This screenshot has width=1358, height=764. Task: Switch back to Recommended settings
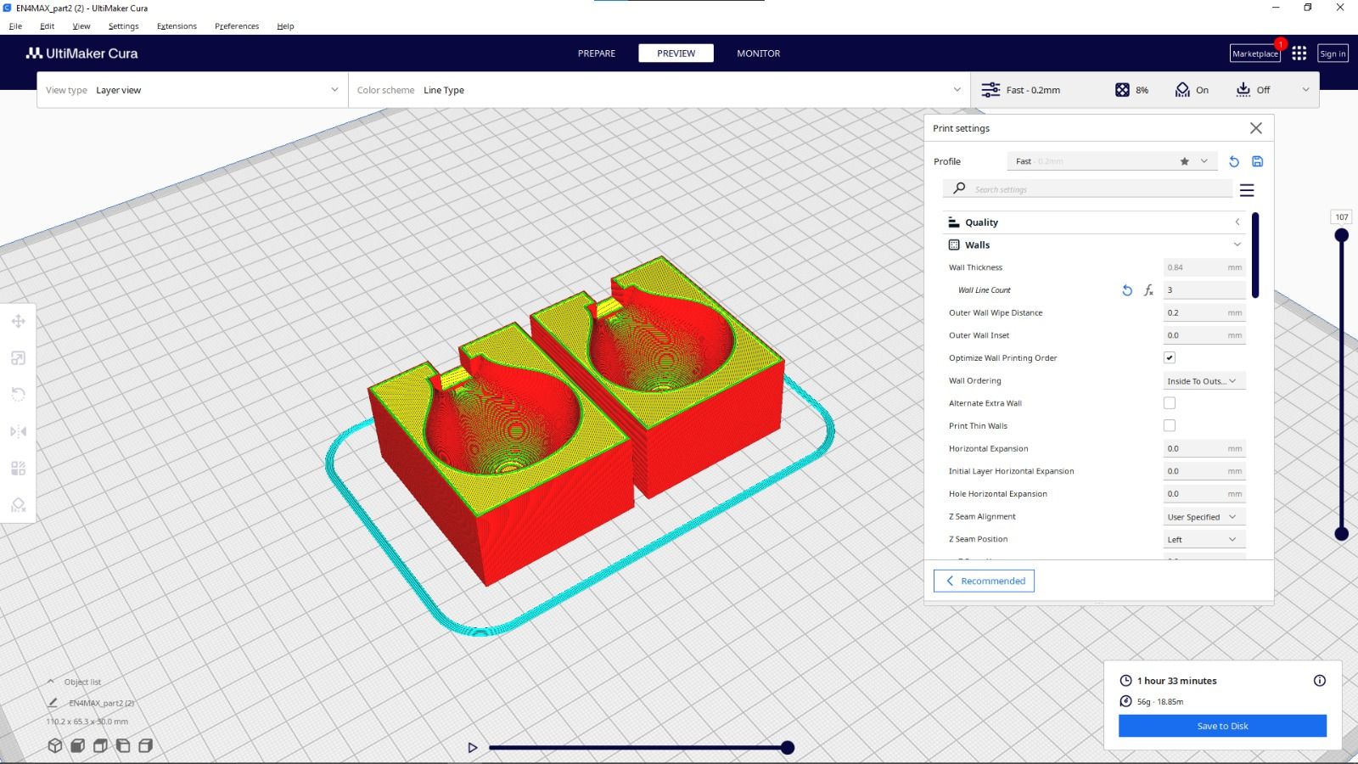coord(984,581)
